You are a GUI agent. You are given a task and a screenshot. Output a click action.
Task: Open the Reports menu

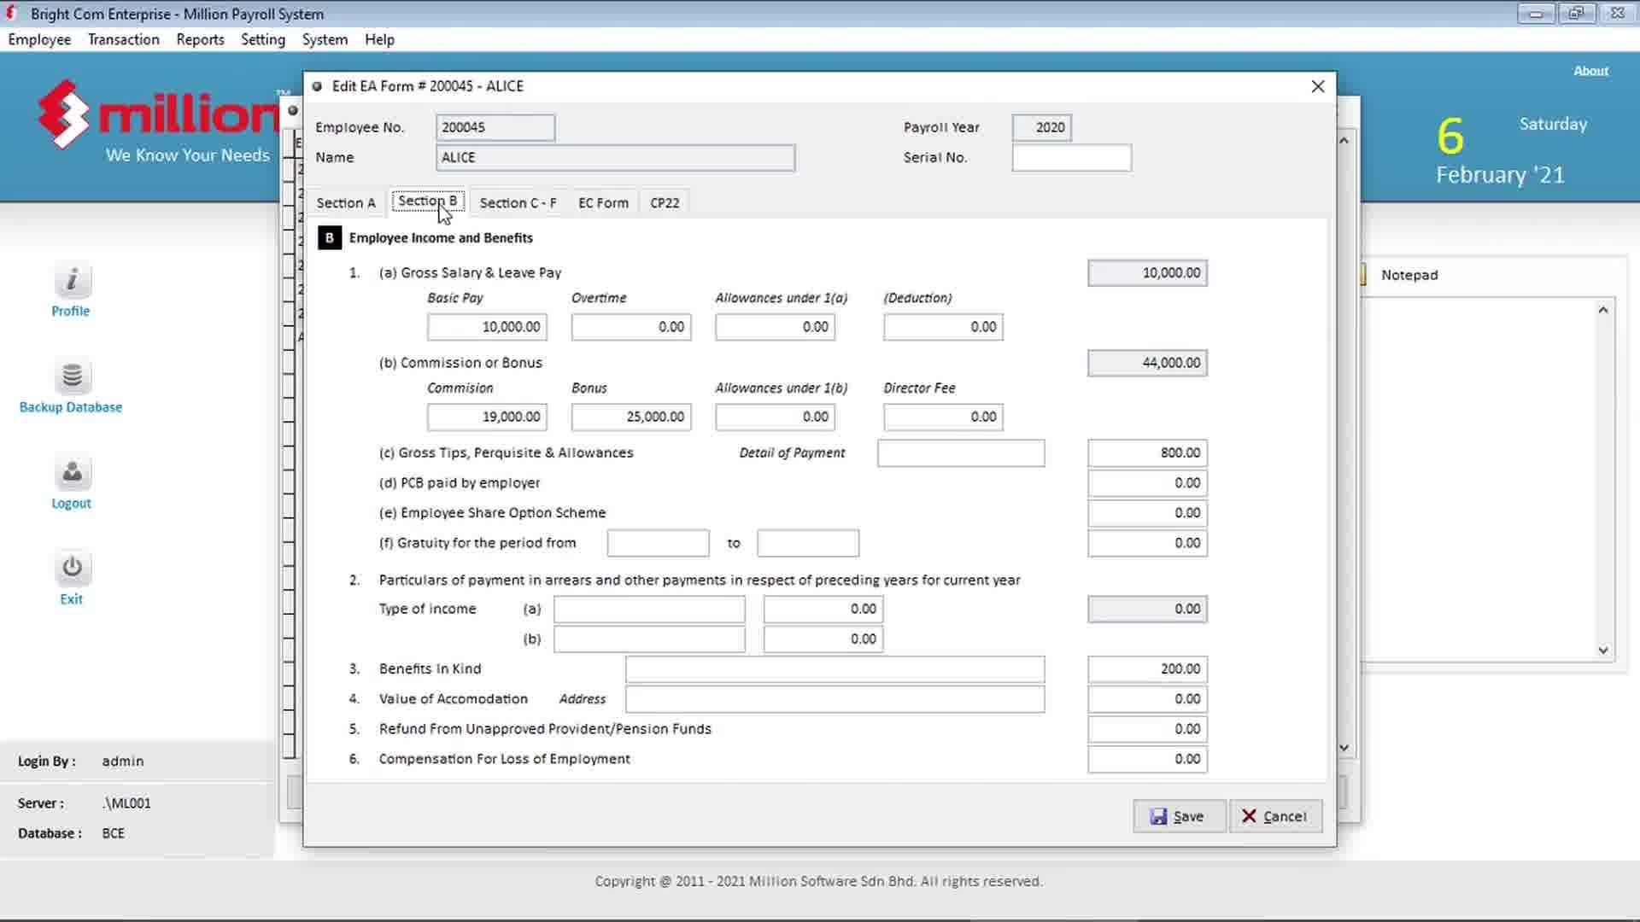click(200, 39)
